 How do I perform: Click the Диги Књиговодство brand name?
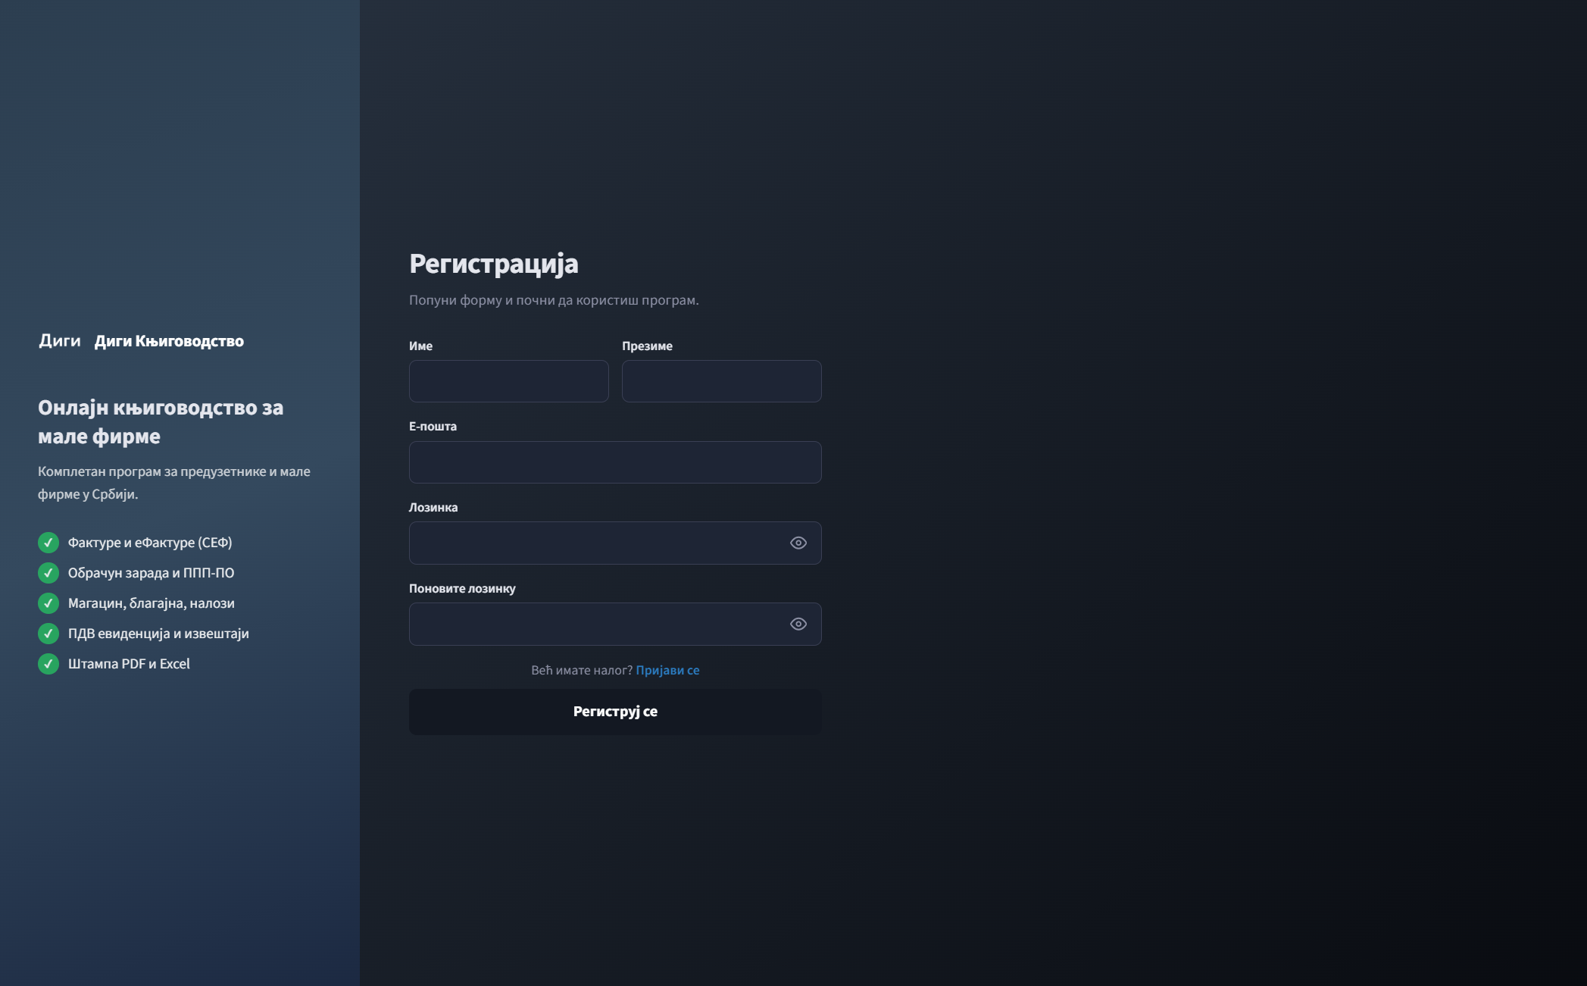point(169,341)
